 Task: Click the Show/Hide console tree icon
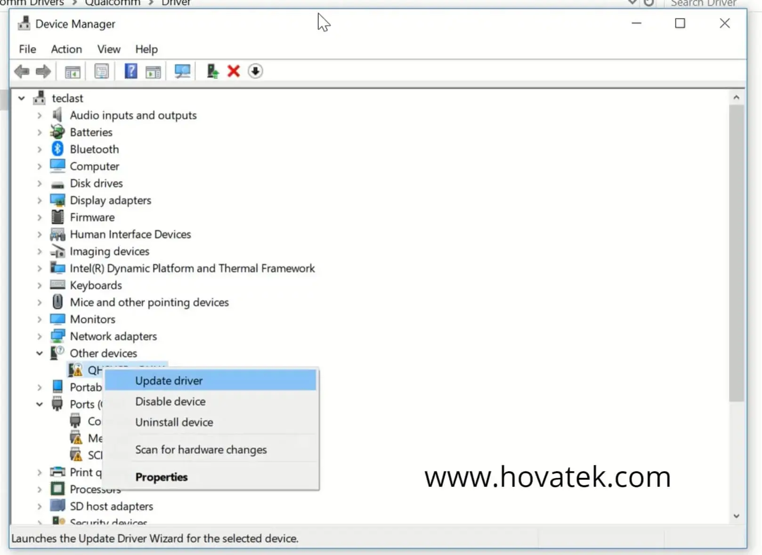point(72,71)
